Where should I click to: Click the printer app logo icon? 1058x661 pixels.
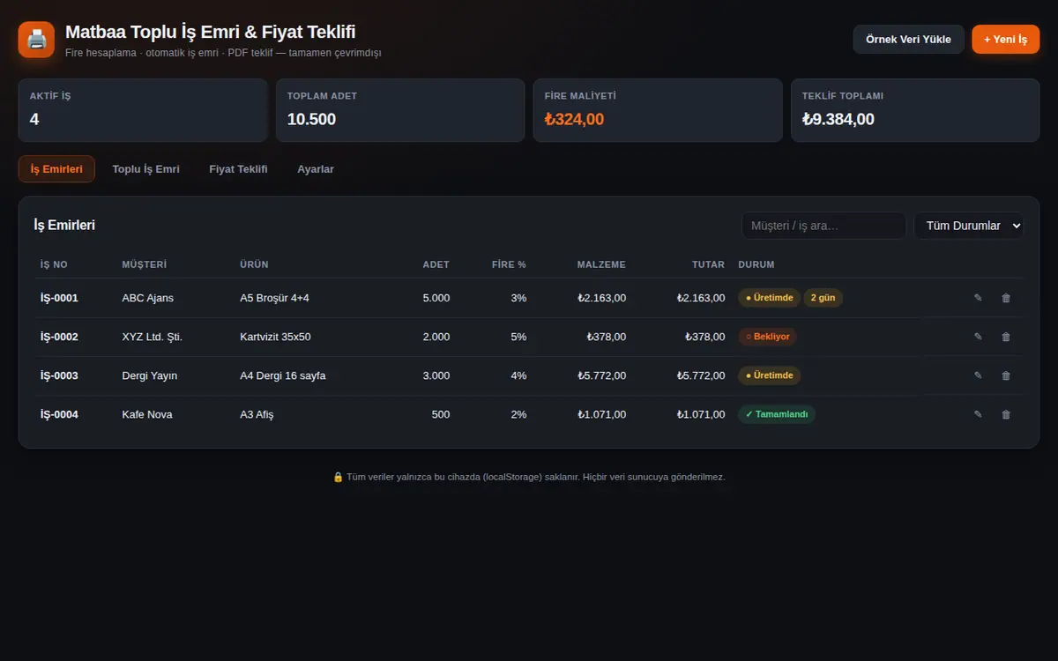click(x=36, y=40)
